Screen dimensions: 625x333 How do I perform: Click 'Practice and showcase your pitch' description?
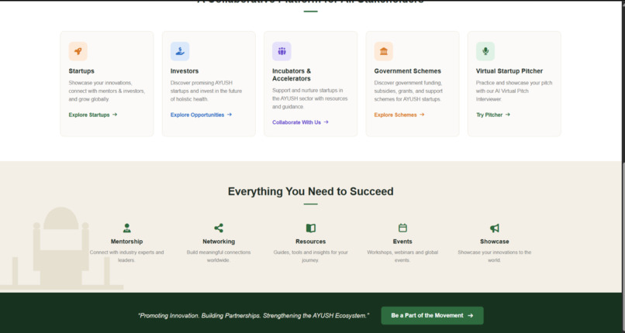514,91
